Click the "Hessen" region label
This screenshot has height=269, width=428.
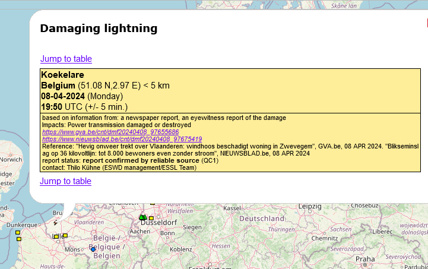(x=221, y=246)
